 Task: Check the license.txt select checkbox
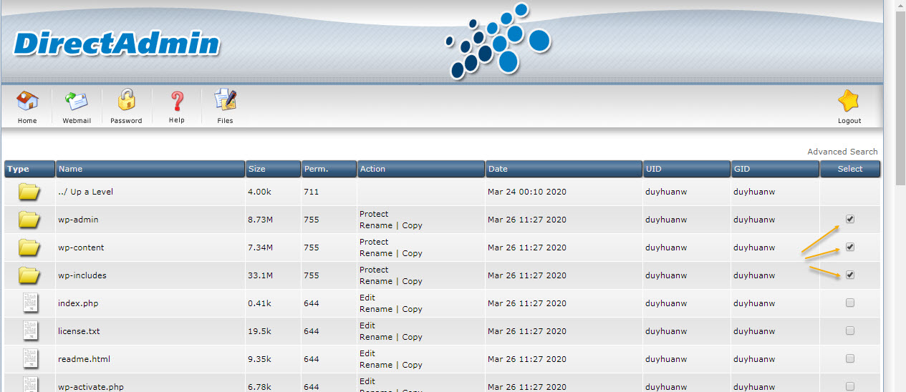[850, 330]
